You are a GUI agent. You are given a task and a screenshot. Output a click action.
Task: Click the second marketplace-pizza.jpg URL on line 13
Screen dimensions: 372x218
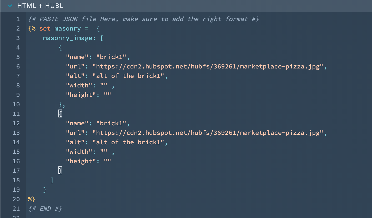(x=208, y=133)
